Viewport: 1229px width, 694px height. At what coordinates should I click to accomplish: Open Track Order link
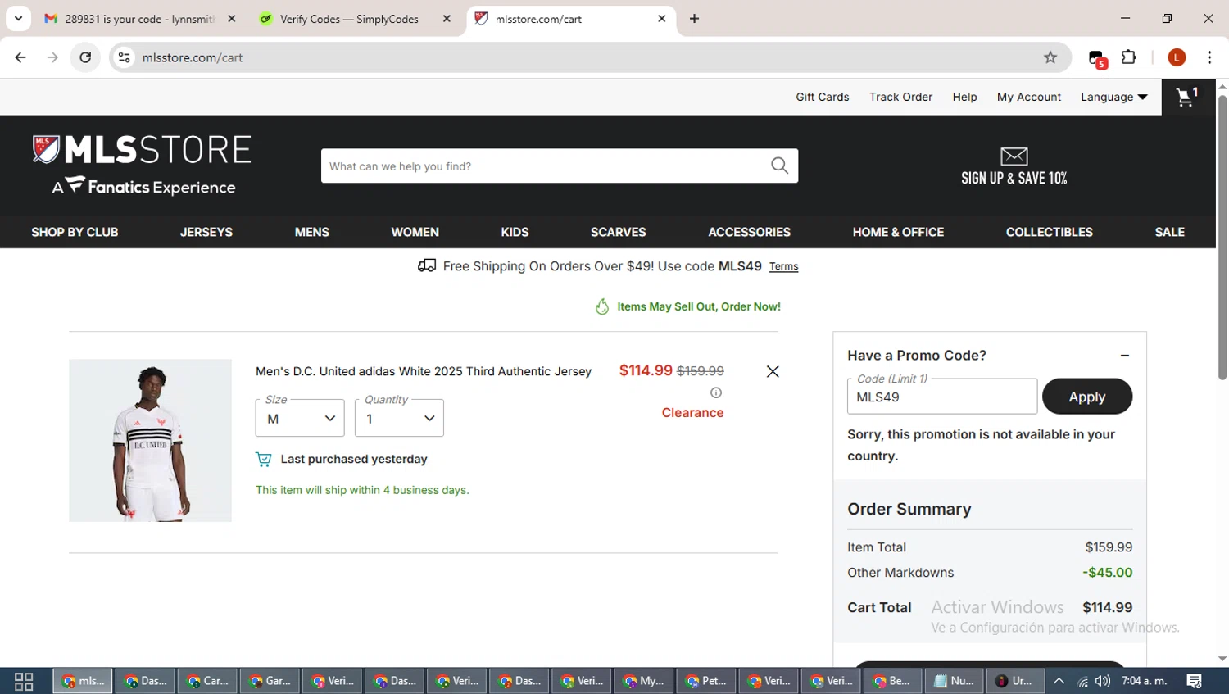point(900,97)
